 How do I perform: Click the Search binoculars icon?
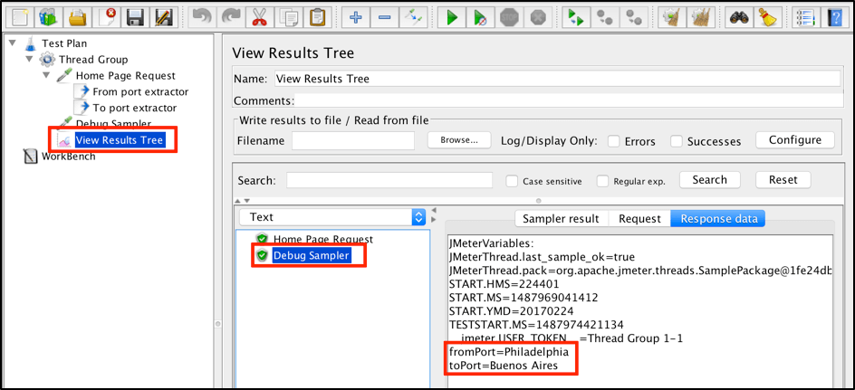739,17
